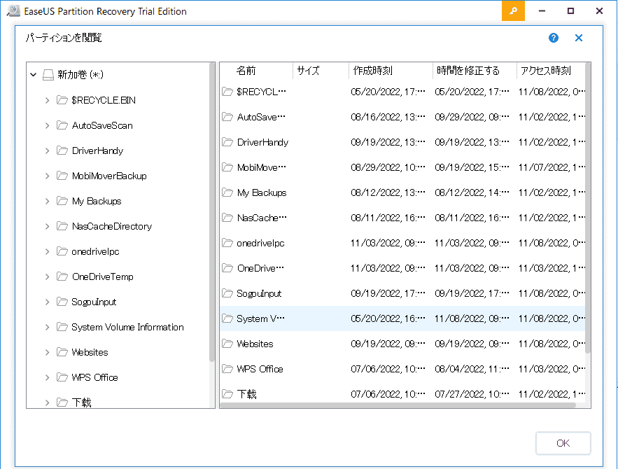Image resolution: width=618 pixels, height=469 pixels.
Task: Collapse the 新加卷 (*:) root node
Action: pyautogui.click(x=34, y=74)
